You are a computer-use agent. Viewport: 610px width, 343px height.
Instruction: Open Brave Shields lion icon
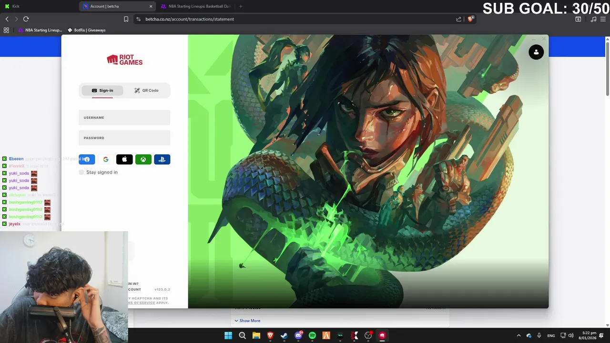coord(471,19)
